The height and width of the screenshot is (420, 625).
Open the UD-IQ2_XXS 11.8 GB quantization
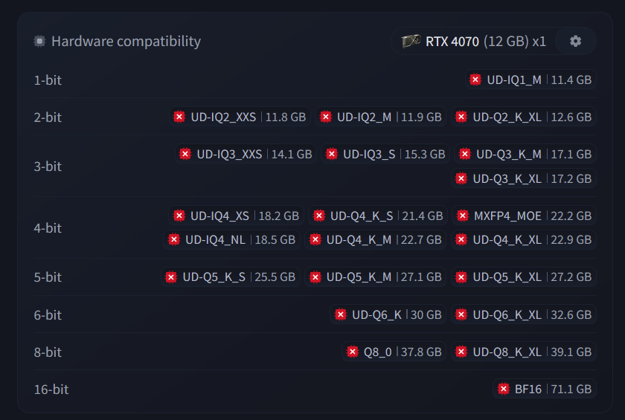tap(240, 117)
